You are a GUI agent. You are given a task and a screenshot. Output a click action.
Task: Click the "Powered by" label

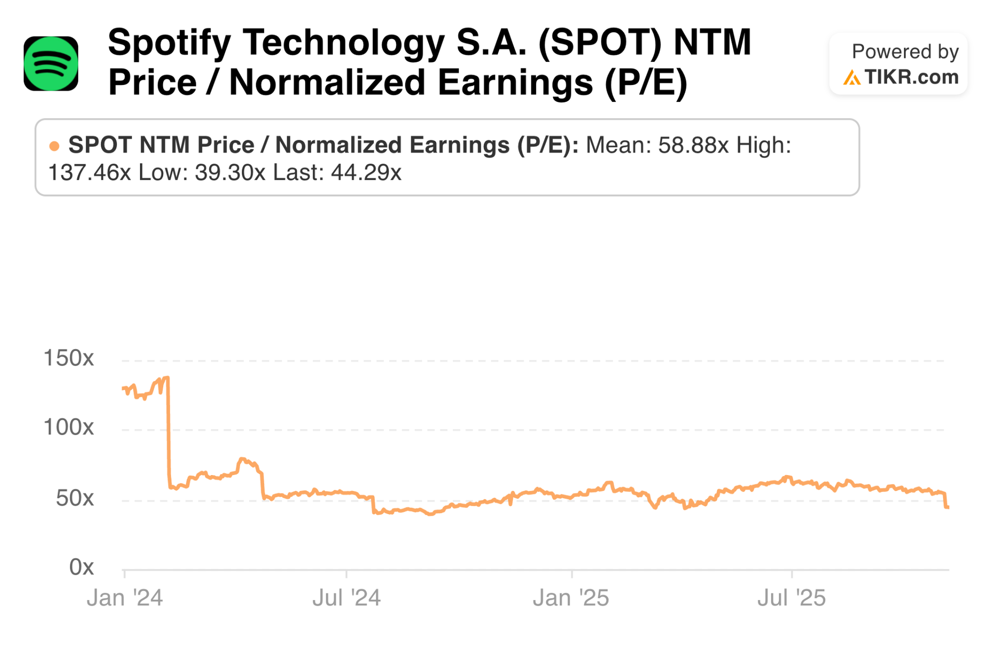point(905,51)
